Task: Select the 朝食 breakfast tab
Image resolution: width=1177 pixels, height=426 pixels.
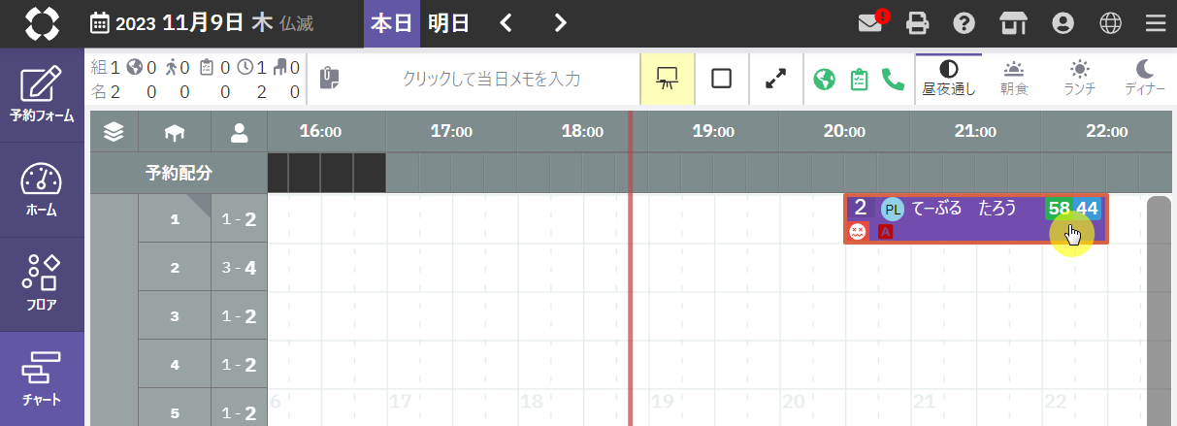Action: tap(1014, 79)
